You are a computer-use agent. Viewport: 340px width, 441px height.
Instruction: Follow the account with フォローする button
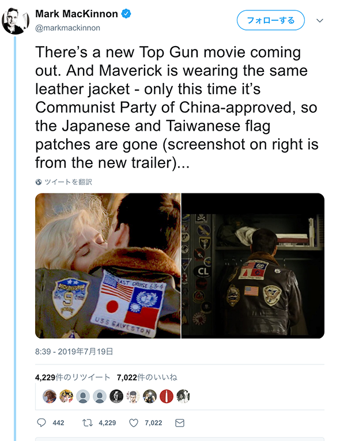(x=270, y=20)
